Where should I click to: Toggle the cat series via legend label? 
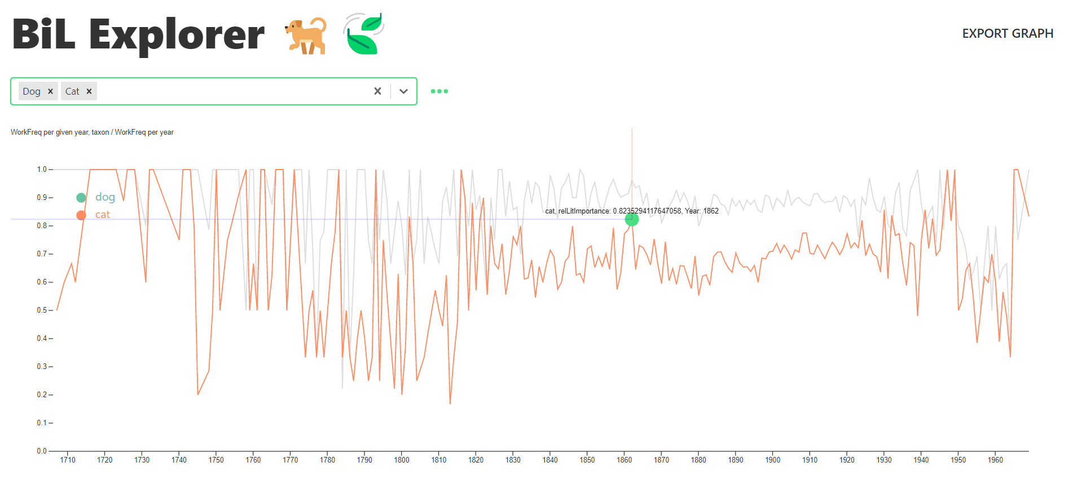[x=102, y=215]
